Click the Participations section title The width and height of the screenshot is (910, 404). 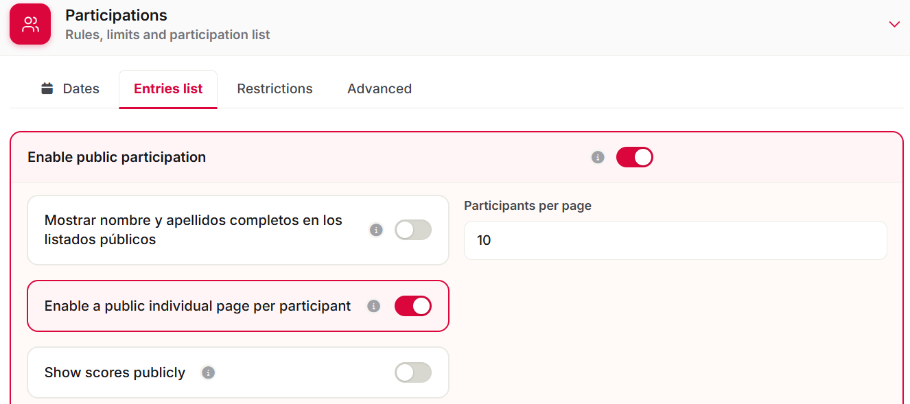pyautogui.click(x=116, y=15)
